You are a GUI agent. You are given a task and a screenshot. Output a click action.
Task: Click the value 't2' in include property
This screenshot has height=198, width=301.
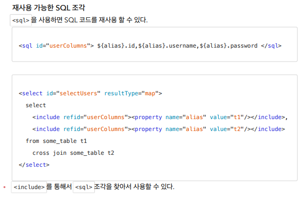pos(237,129)
